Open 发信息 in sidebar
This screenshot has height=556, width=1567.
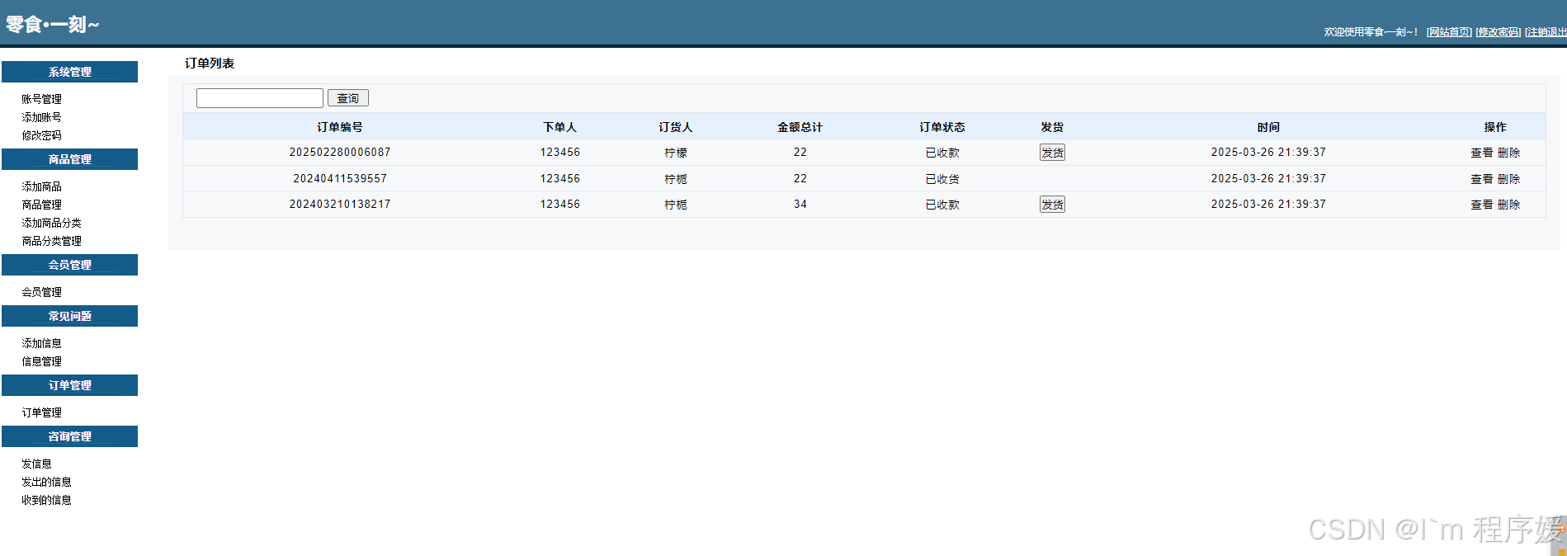click(x=36, y=464)
